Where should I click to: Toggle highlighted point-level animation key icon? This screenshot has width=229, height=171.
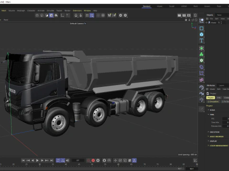135,161
